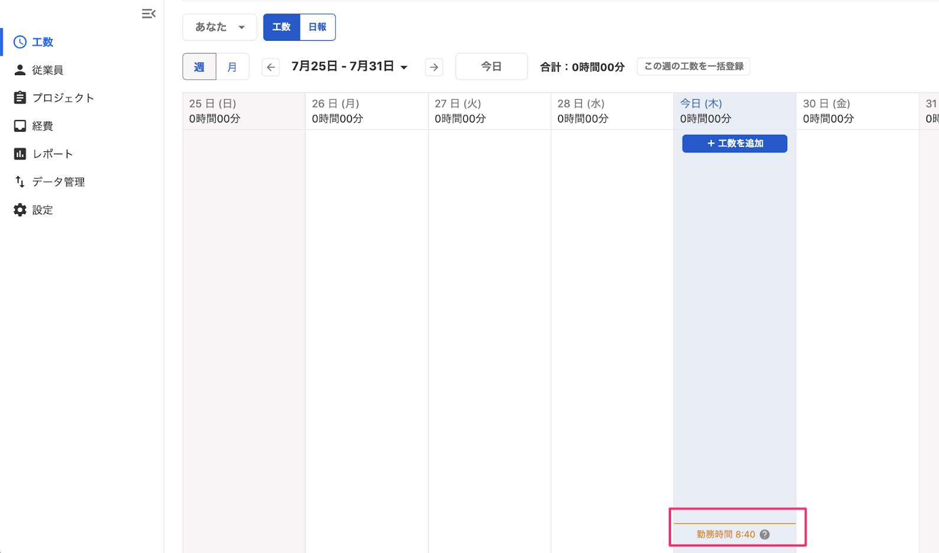Click the clipboard icon beside プロジェクト
Image resolution: width=939 pixels, height=553 pixels.
pos(20,97)
